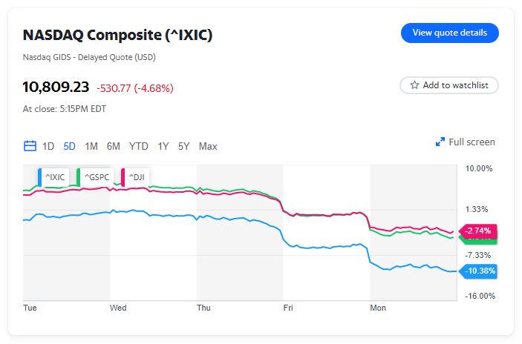
Task: Switch chart to 1M range
Action: click(91, 146)
